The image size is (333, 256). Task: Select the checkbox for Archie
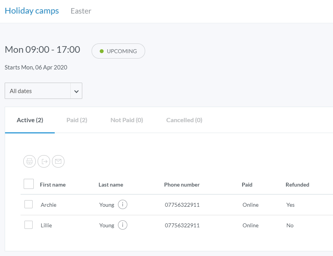click(28, 204)
